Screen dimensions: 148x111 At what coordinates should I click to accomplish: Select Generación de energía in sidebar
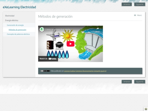pyautogui.click(x=15, y=25)
